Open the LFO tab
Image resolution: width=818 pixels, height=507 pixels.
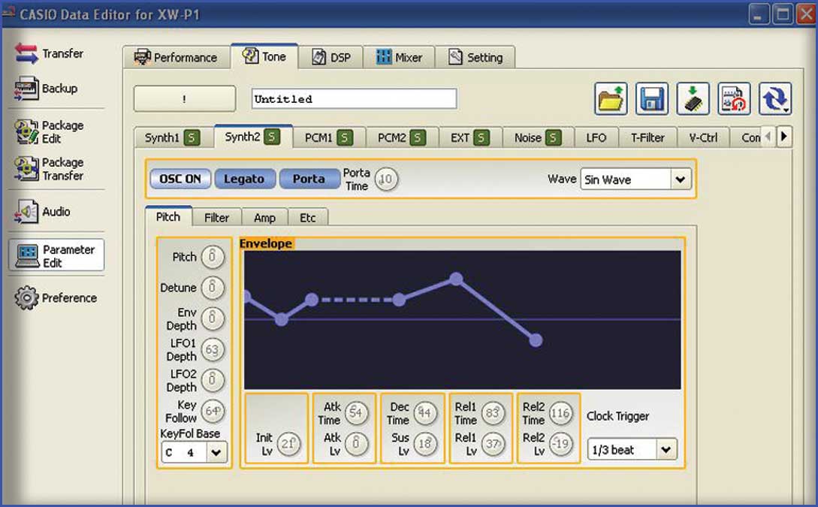(596, 137)
